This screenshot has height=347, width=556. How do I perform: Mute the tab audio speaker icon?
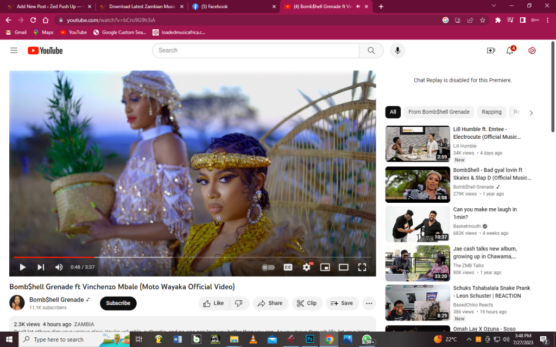pos(358,7)
